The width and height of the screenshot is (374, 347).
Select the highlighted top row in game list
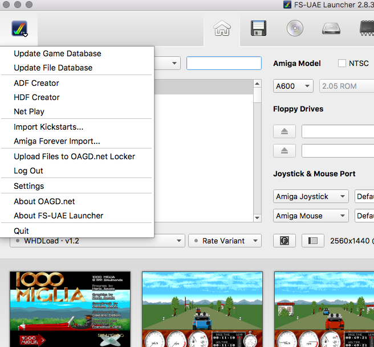click(x=204, y=87)
